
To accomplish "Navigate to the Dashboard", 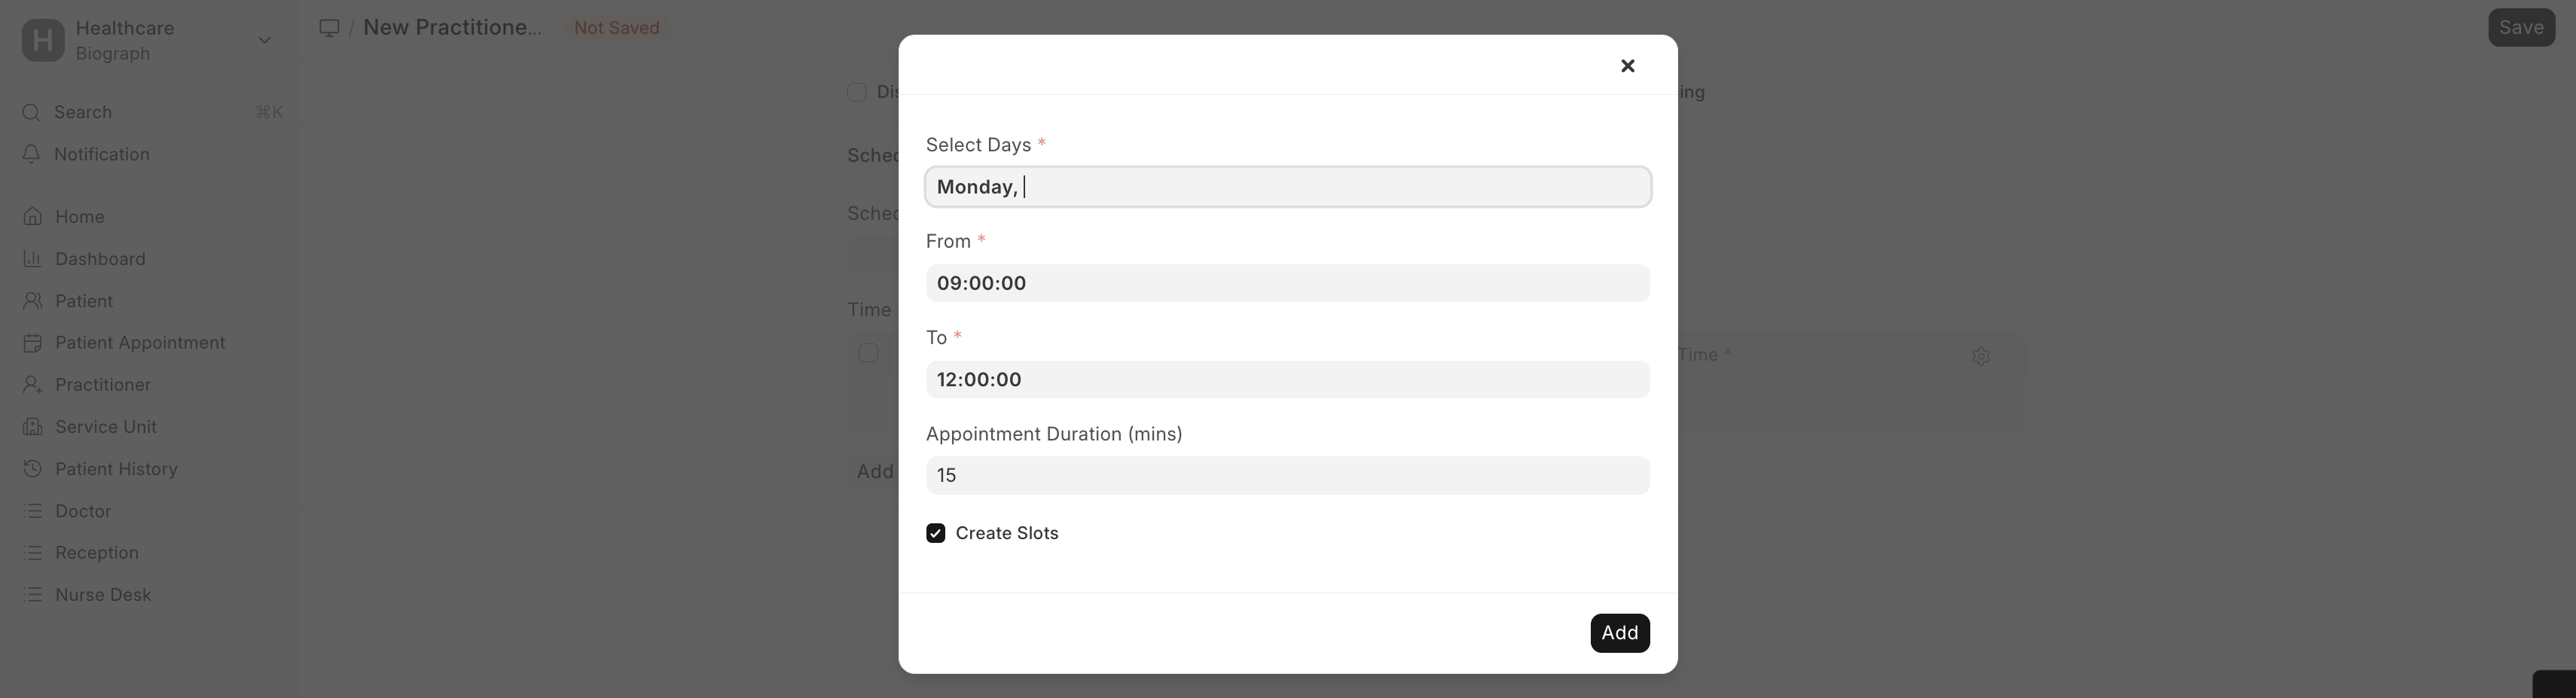I will point(101,258).
